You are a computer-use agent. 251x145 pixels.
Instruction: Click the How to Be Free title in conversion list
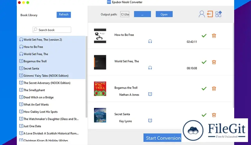124,35
